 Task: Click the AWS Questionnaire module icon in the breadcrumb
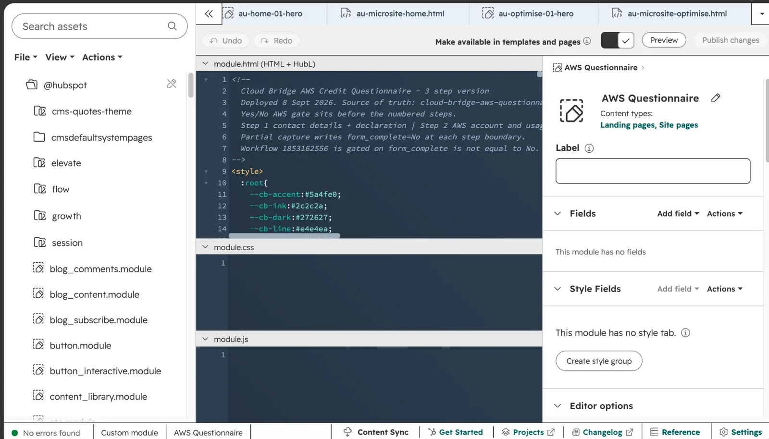point(558,68)
